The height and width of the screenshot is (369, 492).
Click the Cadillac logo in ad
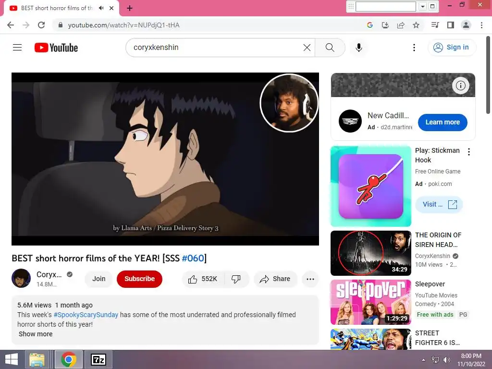(x=350, y=121)
